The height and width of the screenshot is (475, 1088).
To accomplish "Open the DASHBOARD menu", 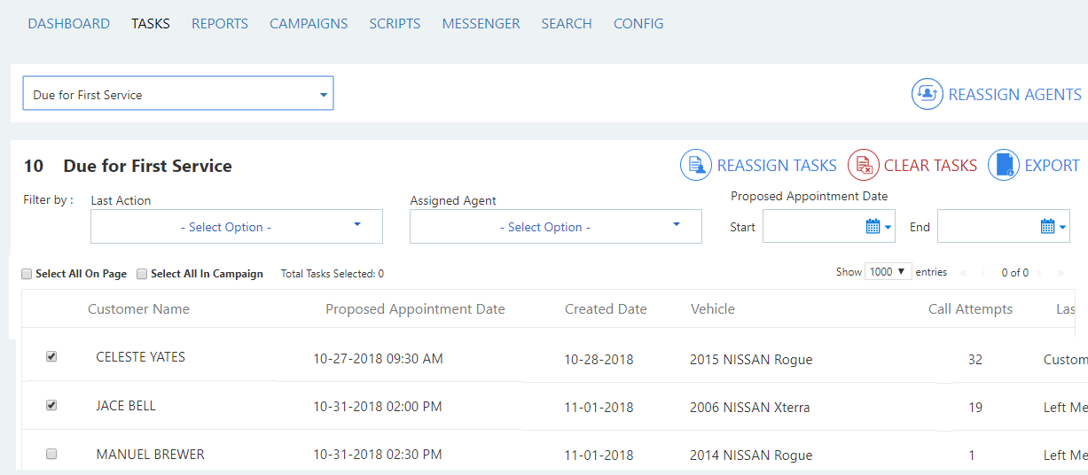I will pyautogui.click(x=69, y=24).
